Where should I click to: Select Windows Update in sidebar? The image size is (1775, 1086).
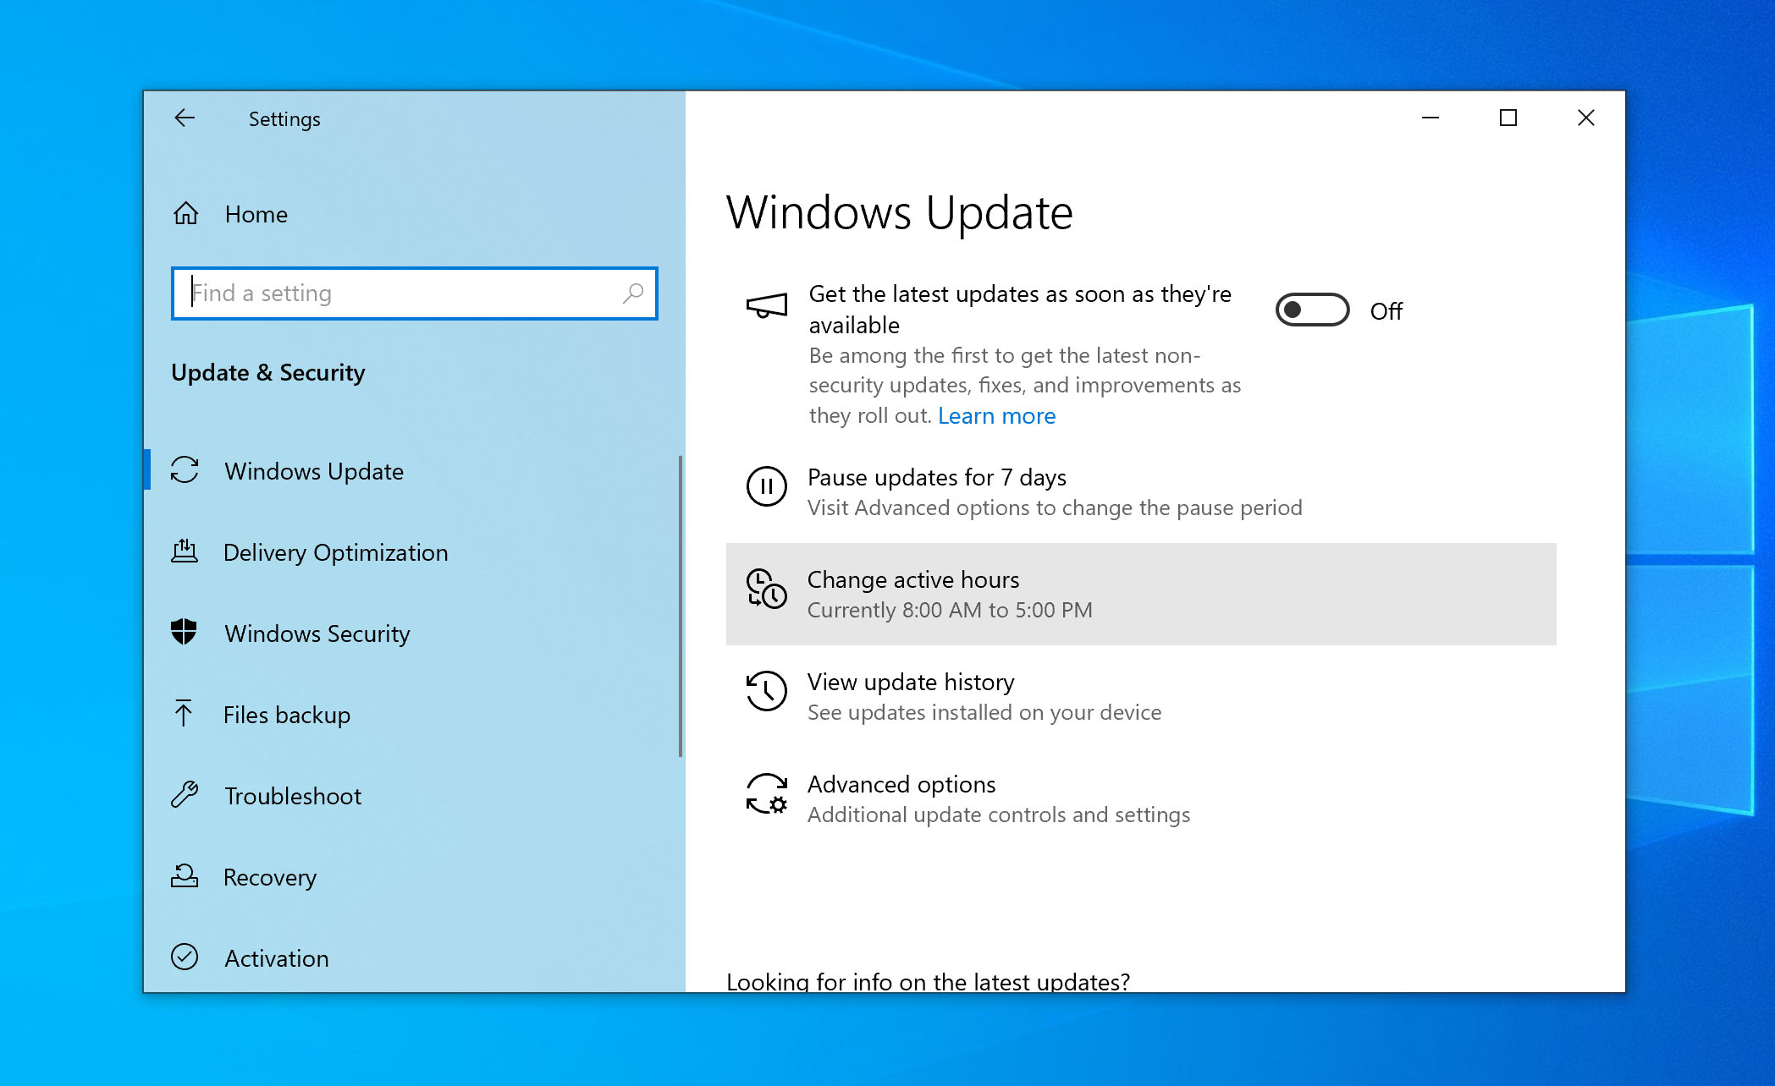pos(313,469)
